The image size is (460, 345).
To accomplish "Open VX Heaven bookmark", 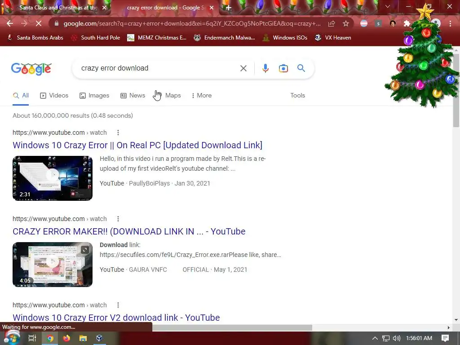I will 333,38.
